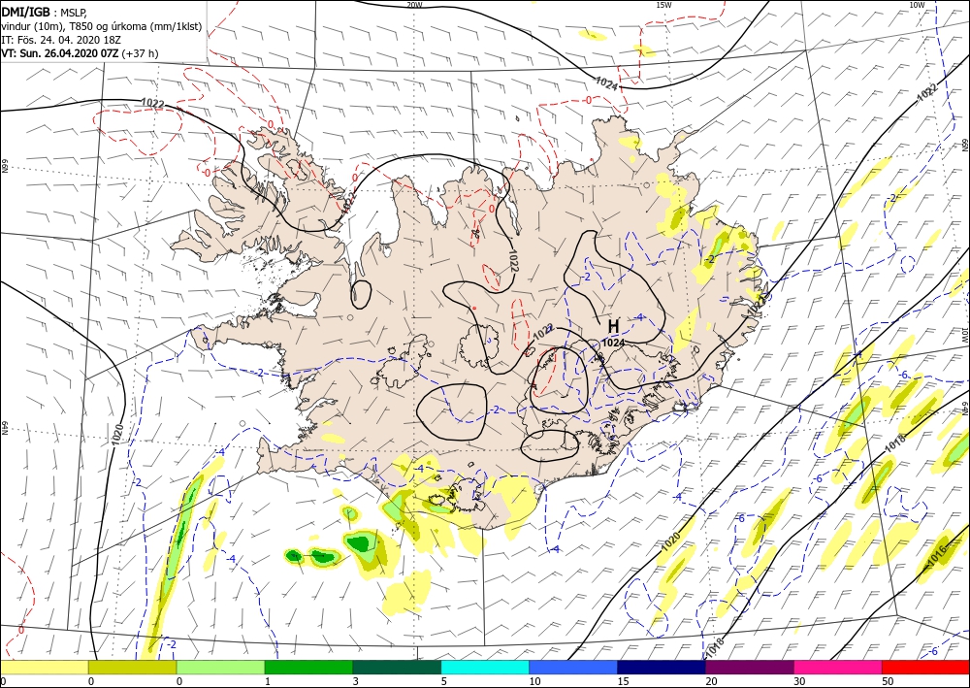The width and height of the screenshot is (970, 688).
Task: Select the medium green legend swatch
Action: [308, 668]
